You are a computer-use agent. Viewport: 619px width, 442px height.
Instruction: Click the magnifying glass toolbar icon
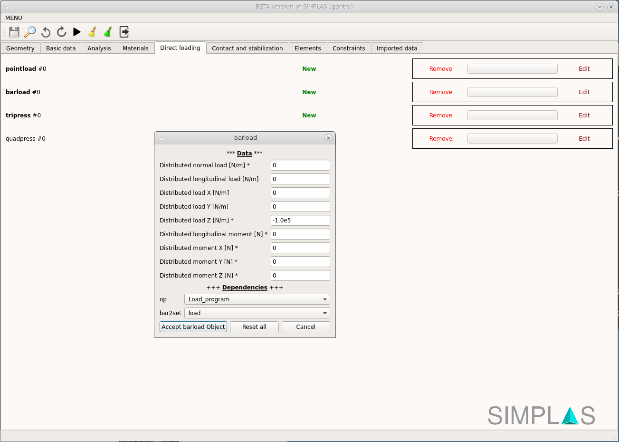[30, 32]
